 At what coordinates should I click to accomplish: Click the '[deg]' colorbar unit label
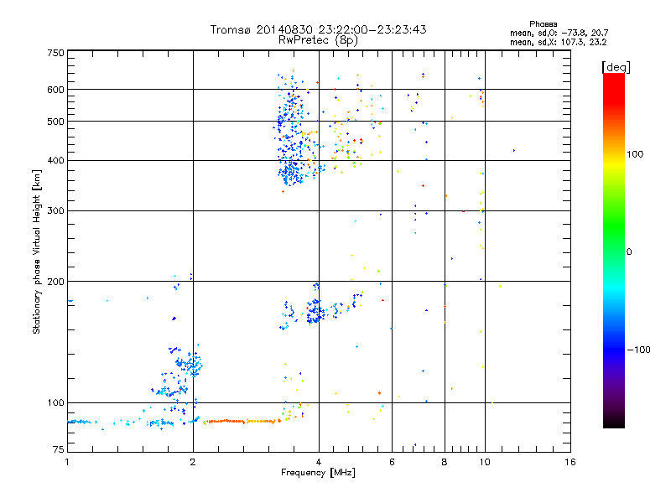click(x=616, y=67)
